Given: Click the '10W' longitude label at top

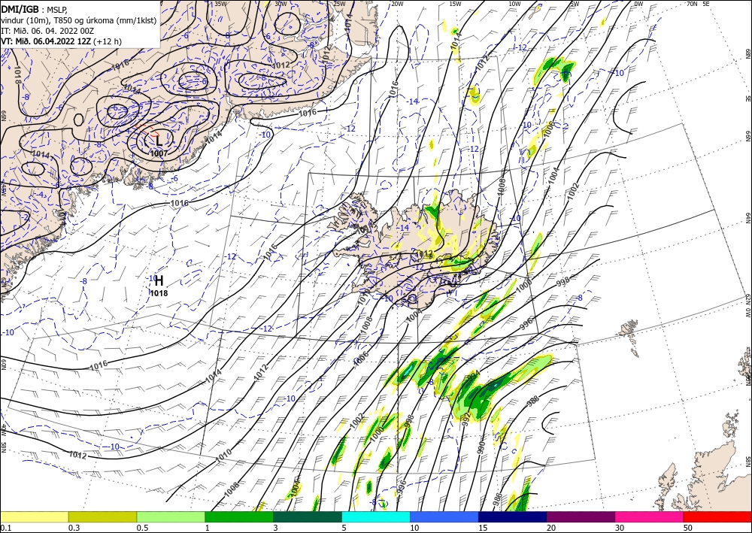Looking at the screenshot, I should click(x=514, y=3).
